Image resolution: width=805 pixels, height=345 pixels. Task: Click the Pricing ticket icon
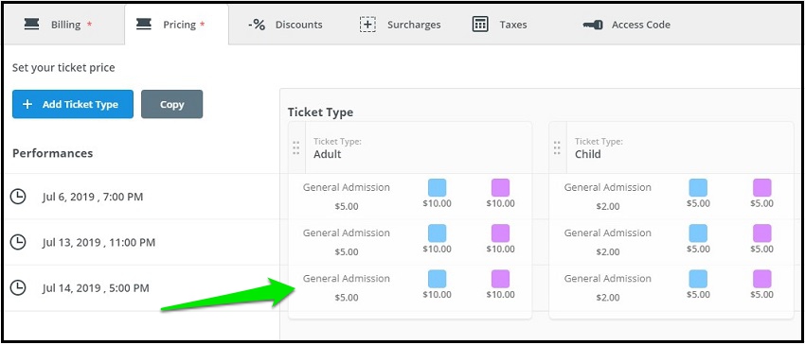[144, 24]
